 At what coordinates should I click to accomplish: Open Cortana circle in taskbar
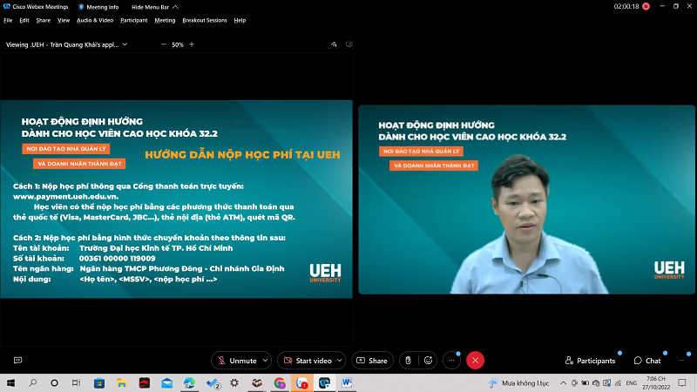coord(54,383)
